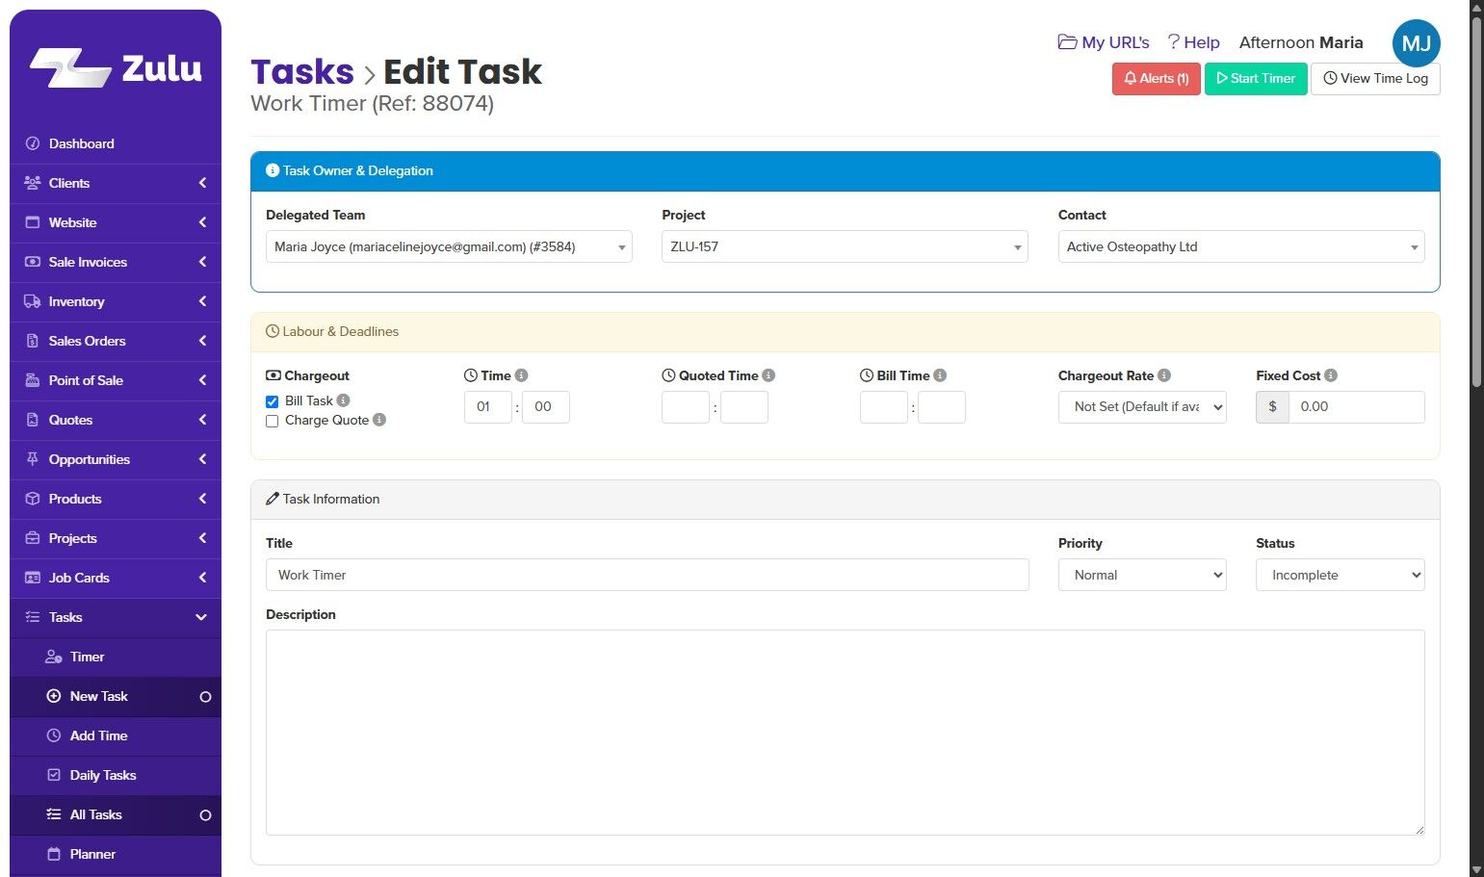Click info icon beside Quoted Time label
The width and height of the screenshot is (1484, 877).
[768, 375]
